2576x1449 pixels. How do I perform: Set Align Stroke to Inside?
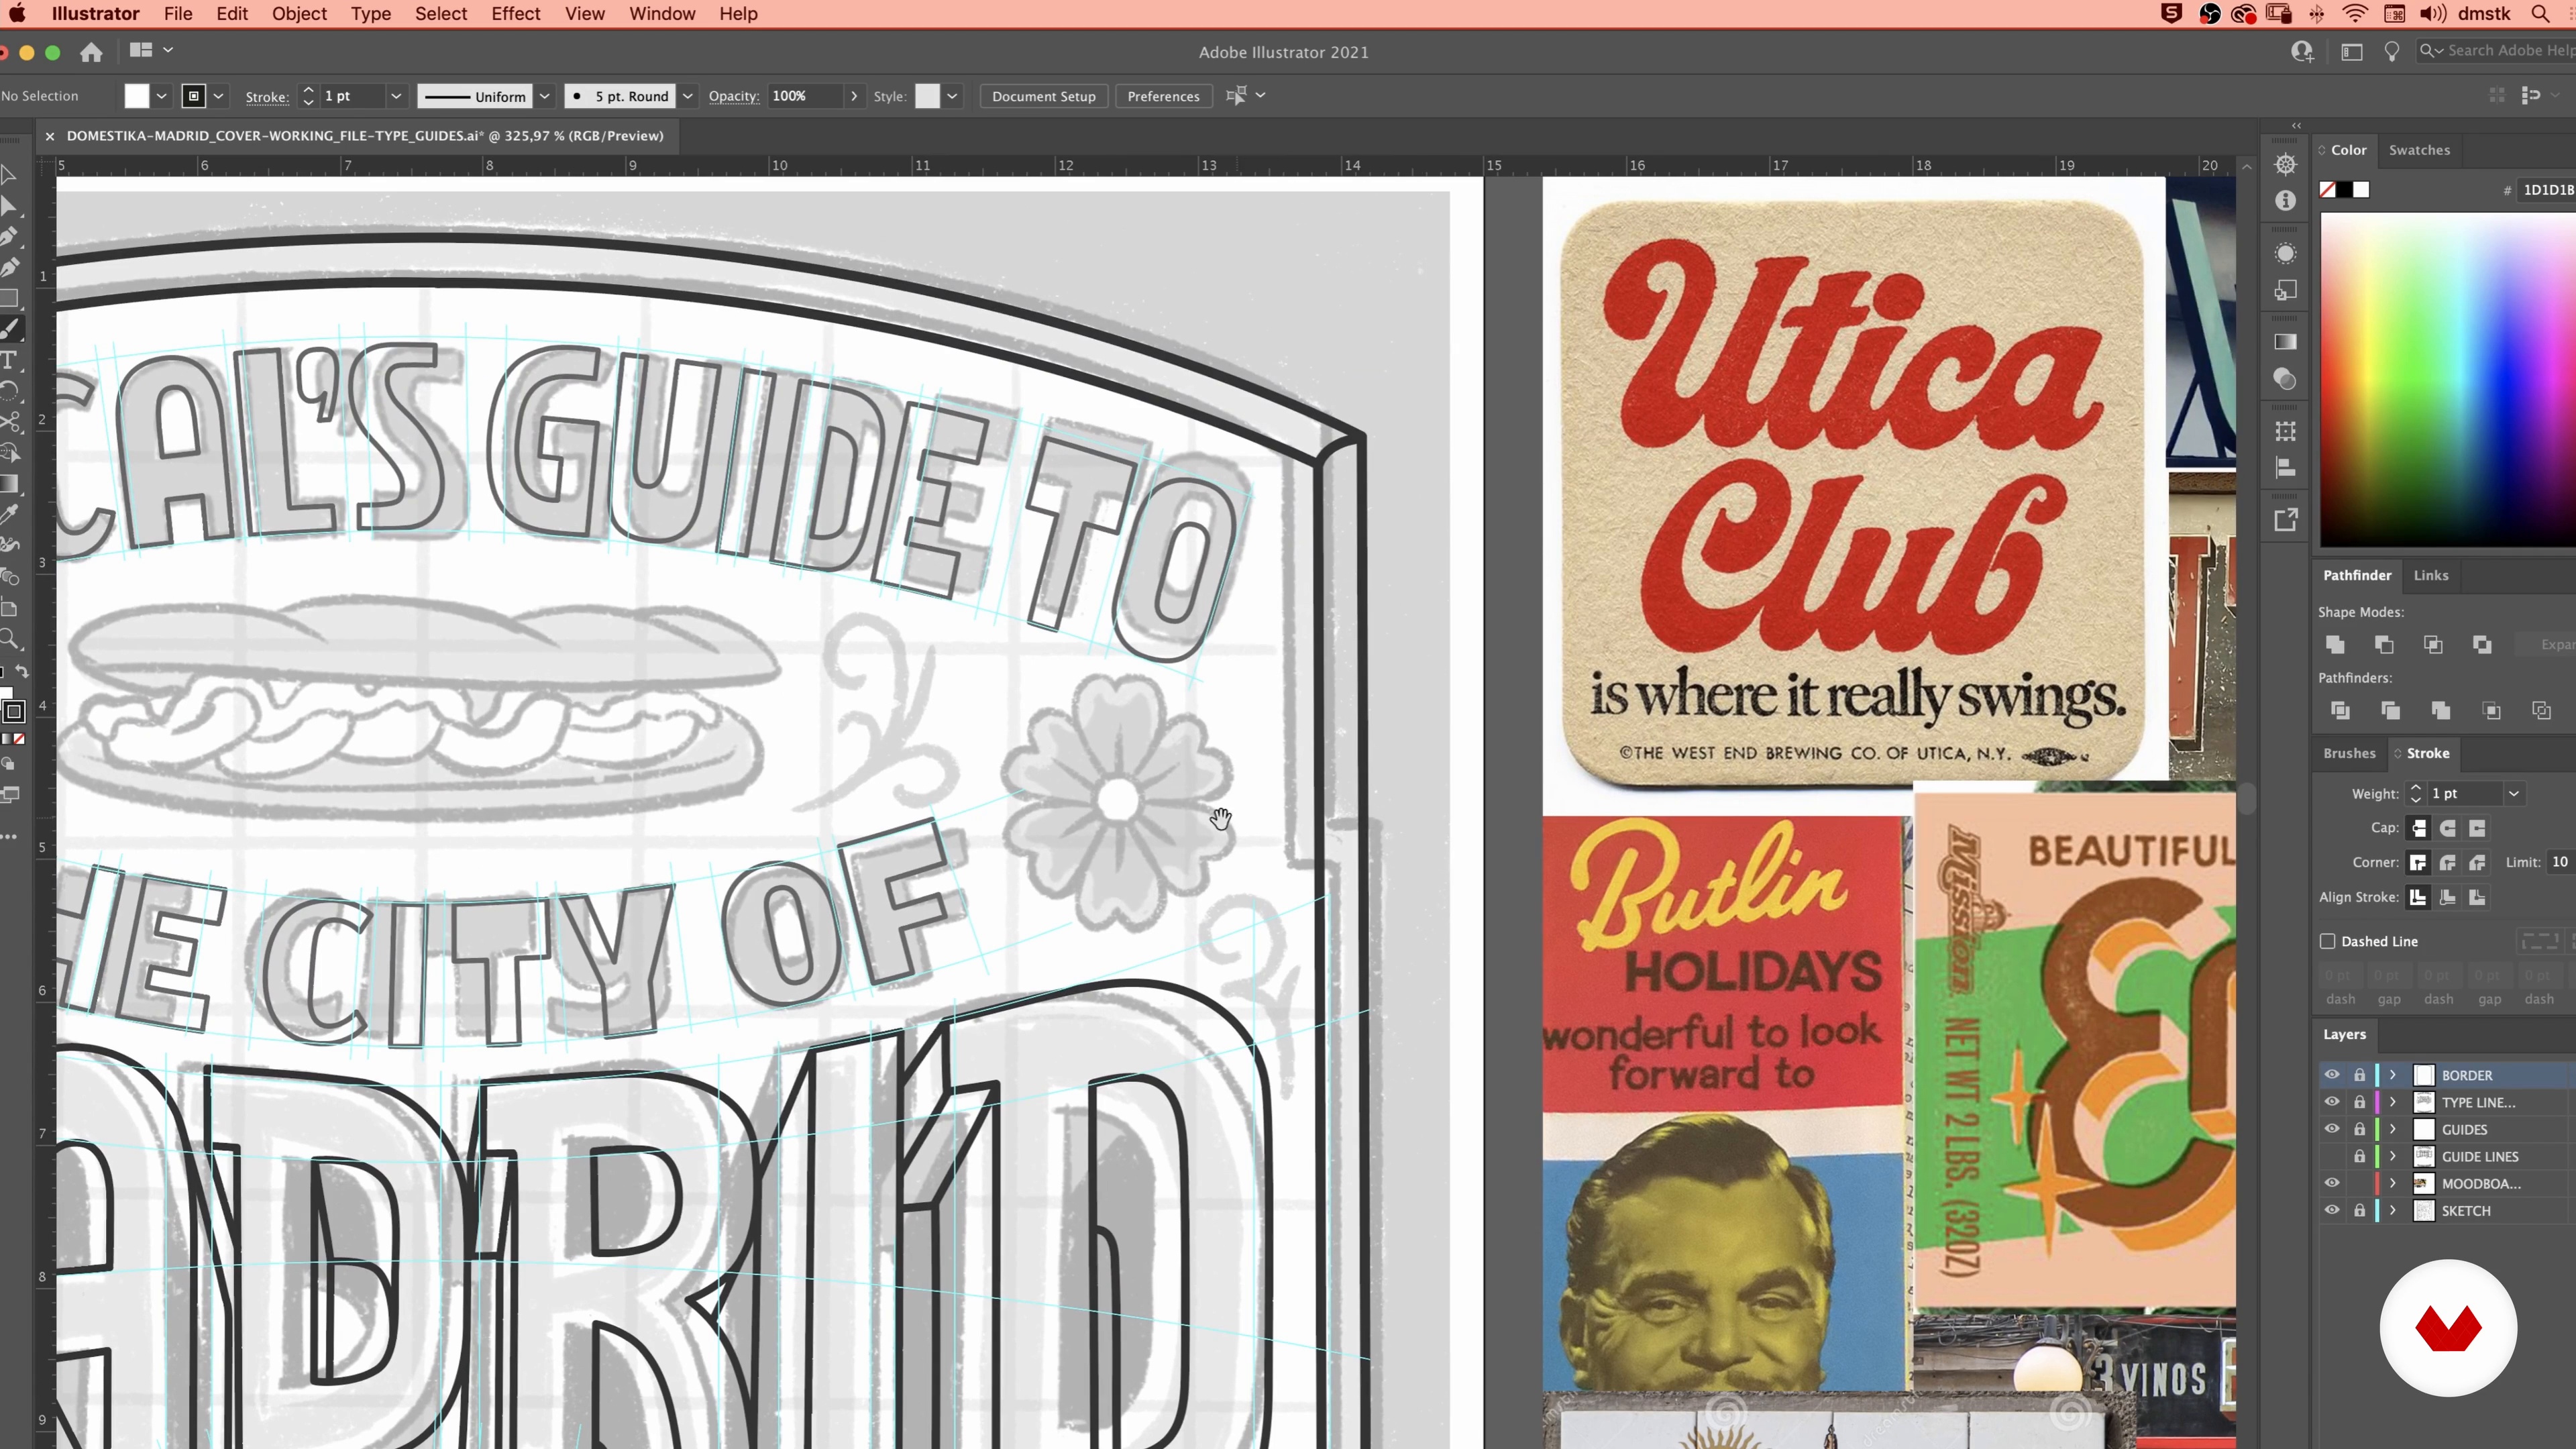point(2448,897)
